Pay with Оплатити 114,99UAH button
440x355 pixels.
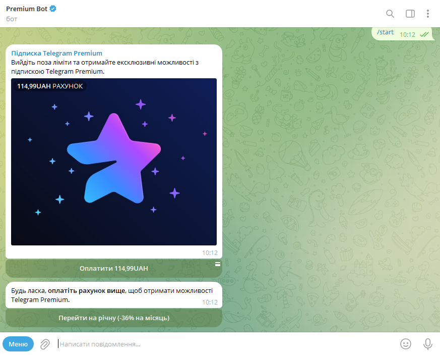coord(114,269)
